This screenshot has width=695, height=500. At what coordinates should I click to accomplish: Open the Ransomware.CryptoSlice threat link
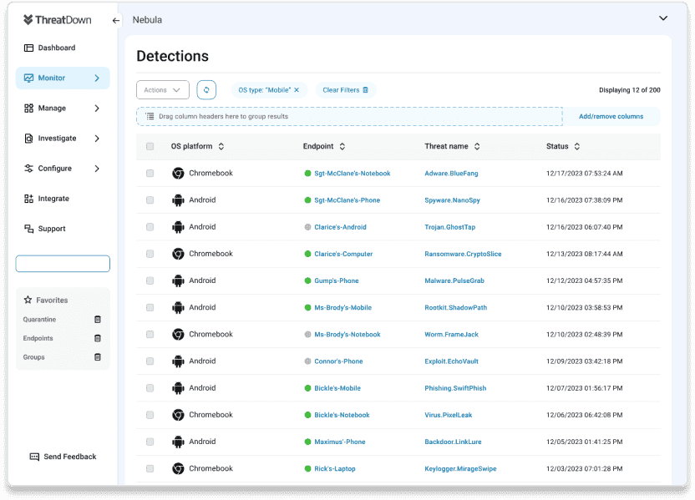pos(463,254)
